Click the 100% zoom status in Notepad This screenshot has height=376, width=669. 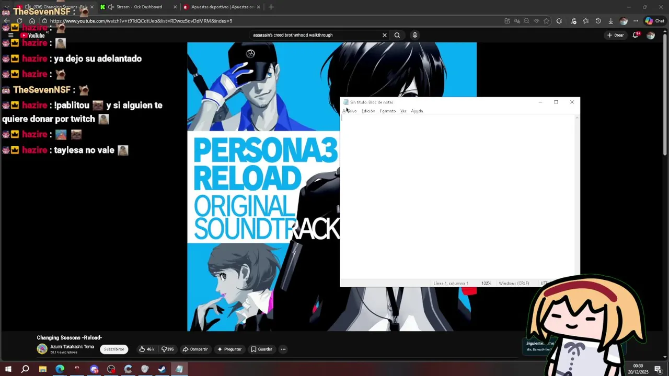486,283
